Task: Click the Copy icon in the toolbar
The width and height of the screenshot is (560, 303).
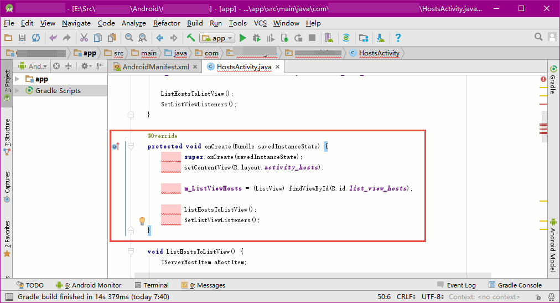Action: click(x=97, y=38)
